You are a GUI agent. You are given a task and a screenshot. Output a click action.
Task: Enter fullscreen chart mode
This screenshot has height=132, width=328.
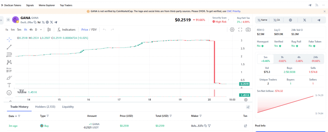coord(240,30)
